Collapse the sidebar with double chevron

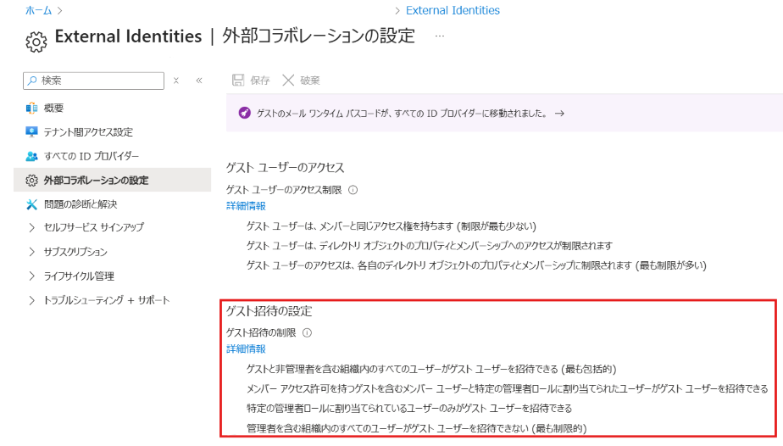199,81
